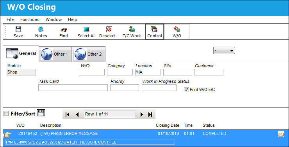
Task: Enable the Filter/Sort checkbox
Action: tap(6, 114)
